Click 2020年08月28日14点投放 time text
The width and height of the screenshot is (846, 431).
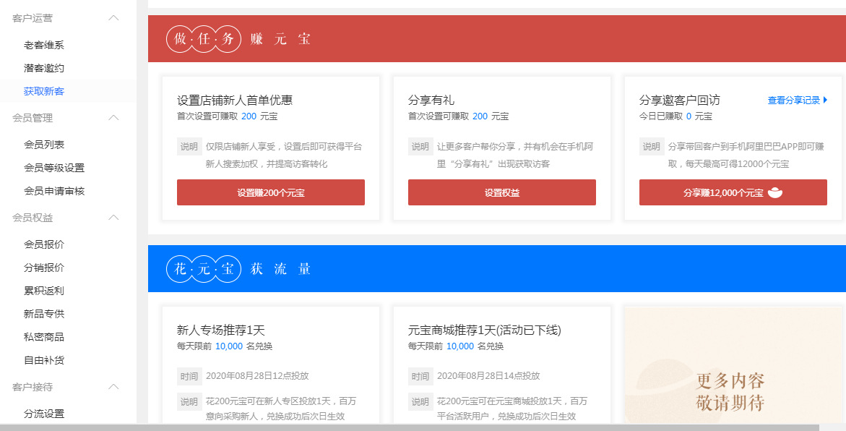pos(488,375)
